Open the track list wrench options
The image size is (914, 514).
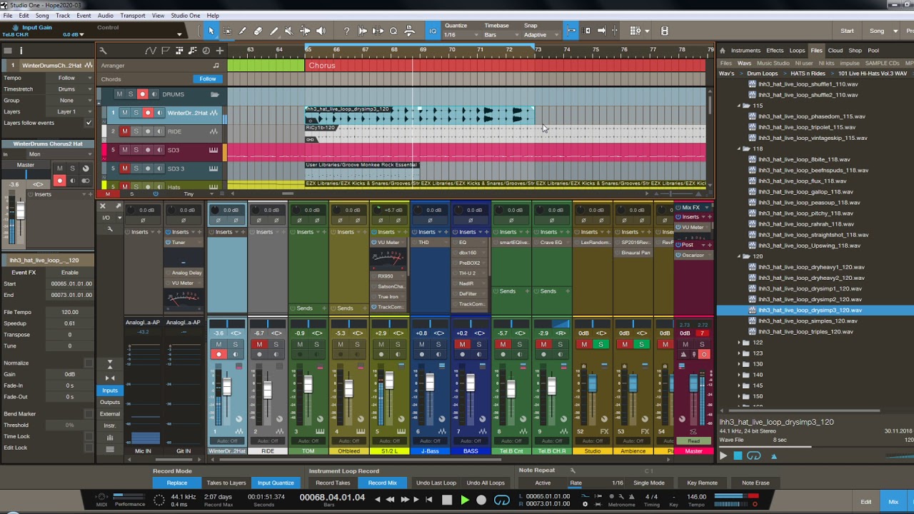(x=103, y=51)
